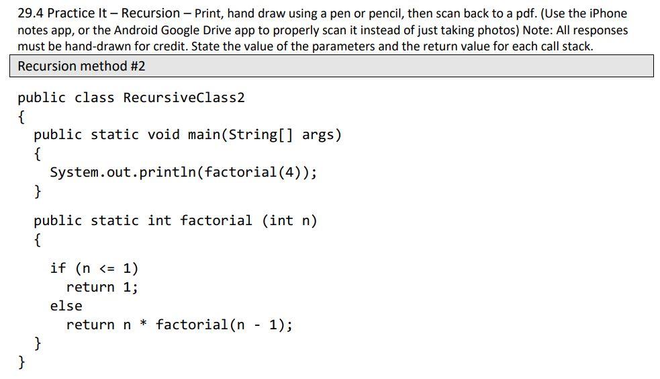Click the 'RecursiveClass2' class name
The width and height of the screenshot is (660, 379).
coord(184,97)
